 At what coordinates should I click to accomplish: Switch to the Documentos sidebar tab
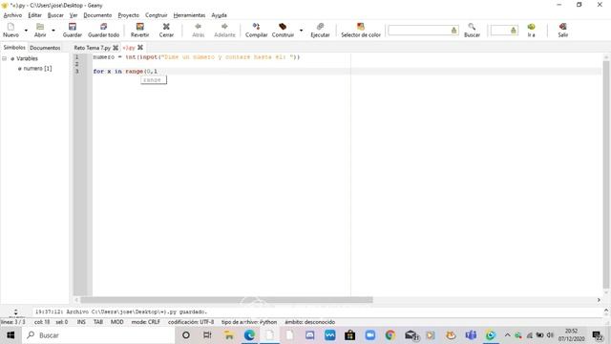point(45,48)
